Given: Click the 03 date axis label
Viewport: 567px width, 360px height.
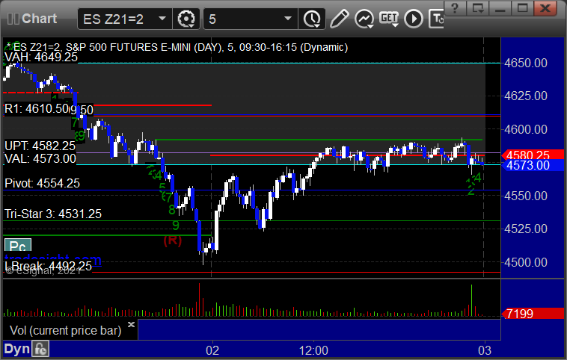Looking at the screenshot, I should point(485,350).
